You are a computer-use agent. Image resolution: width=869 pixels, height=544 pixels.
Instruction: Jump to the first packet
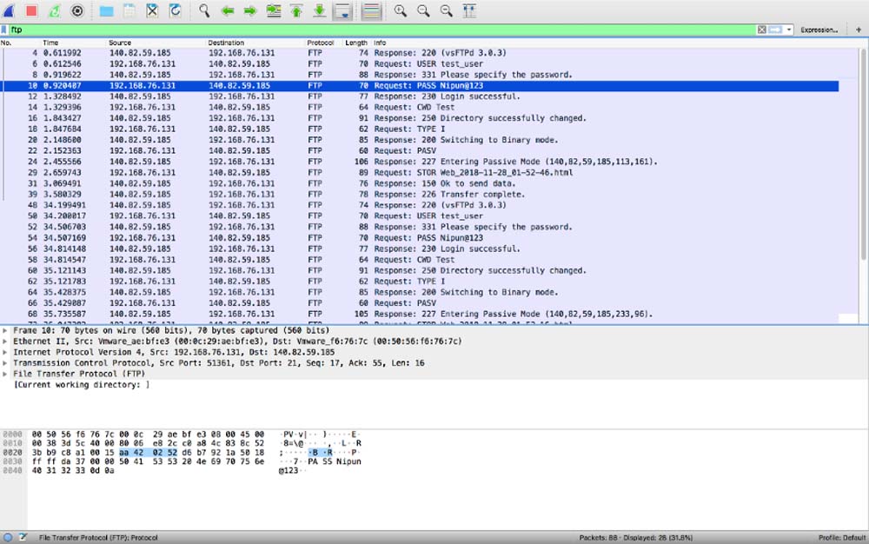point(296,10)
